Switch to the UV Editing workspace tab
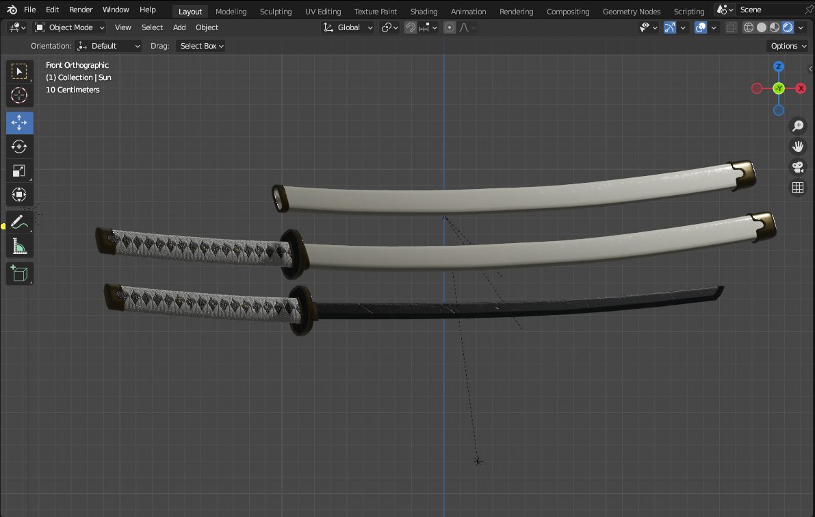This screenshot has height=517, width=815. (x=323, y=12)
